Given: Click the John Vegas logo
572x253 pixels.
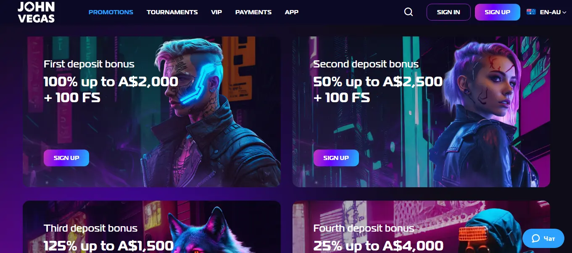Looking at the screenshot, I should (x=36, y=12).
